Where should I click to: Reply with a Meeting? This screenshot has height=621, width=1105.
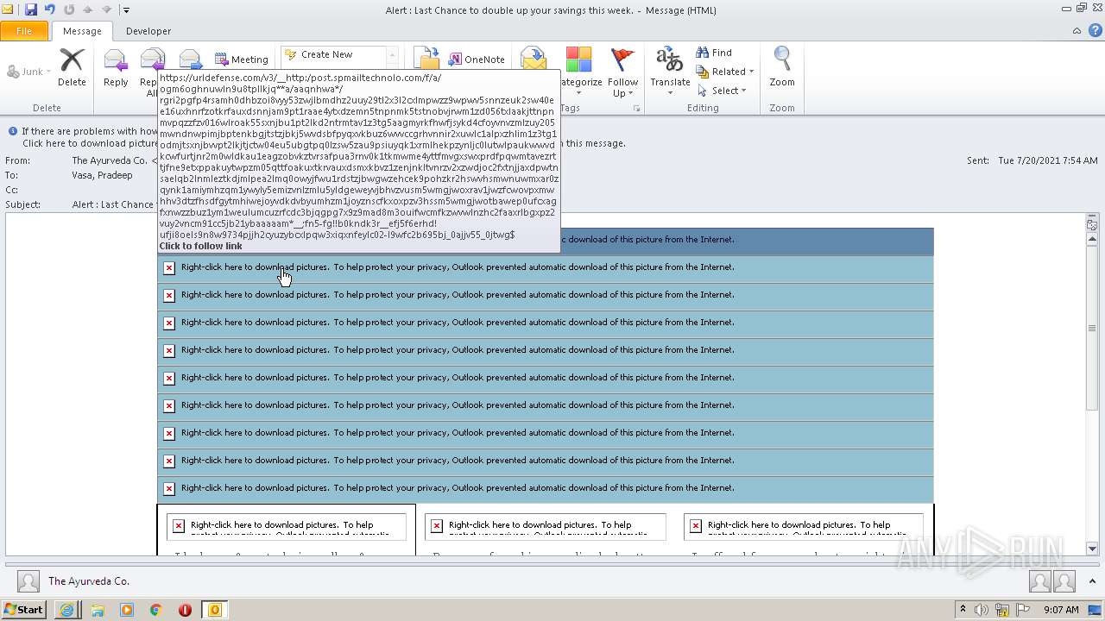pos(242,60)
